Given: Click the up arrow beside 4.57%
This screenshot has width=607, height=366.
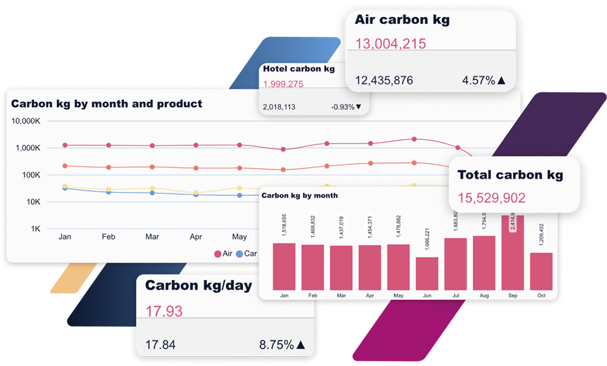Looking at the screenshot, I should point(501,80).
